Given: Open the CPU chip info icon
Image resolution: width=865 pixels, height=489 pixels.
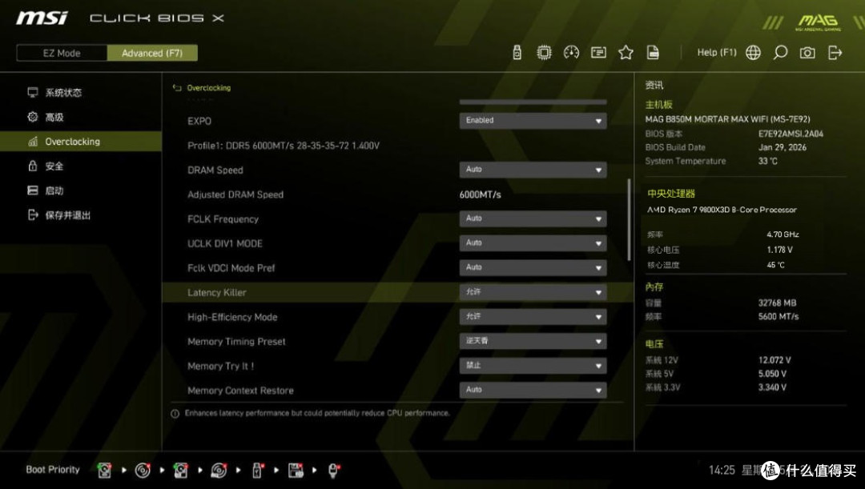Looking at the screenshot, I should click(544, 52).
